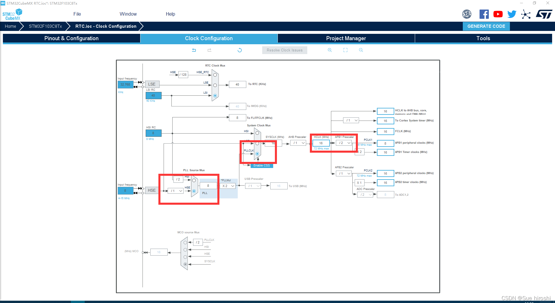Image resolution: width=555 pixels, height=303 pixels.
Task: Click the Enable CSS button
Action: coord(262,165)
